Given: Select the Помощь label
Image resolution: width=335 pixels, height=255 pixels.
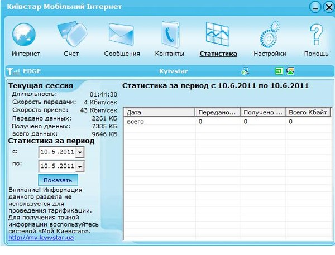Looking at the screenshot, I should tap(316, 54).
